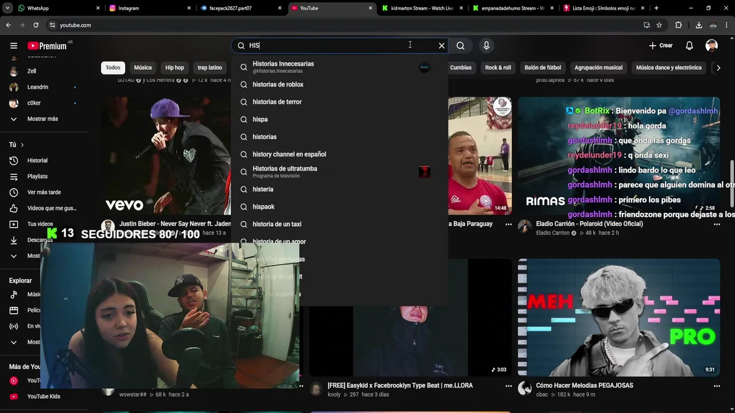Open the Tú section chevron
Screen dimensions: 735x413
click(x=22, y=145)
